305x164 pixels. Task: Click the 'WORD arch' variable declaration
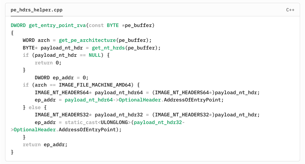click(x=36, y=40)
